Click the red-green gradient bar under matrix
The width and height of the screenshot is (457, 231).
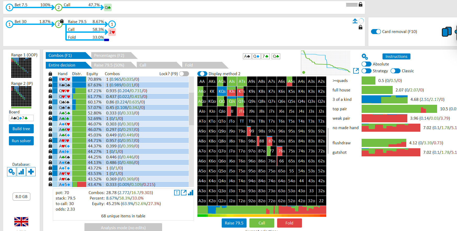coord(262,216)
